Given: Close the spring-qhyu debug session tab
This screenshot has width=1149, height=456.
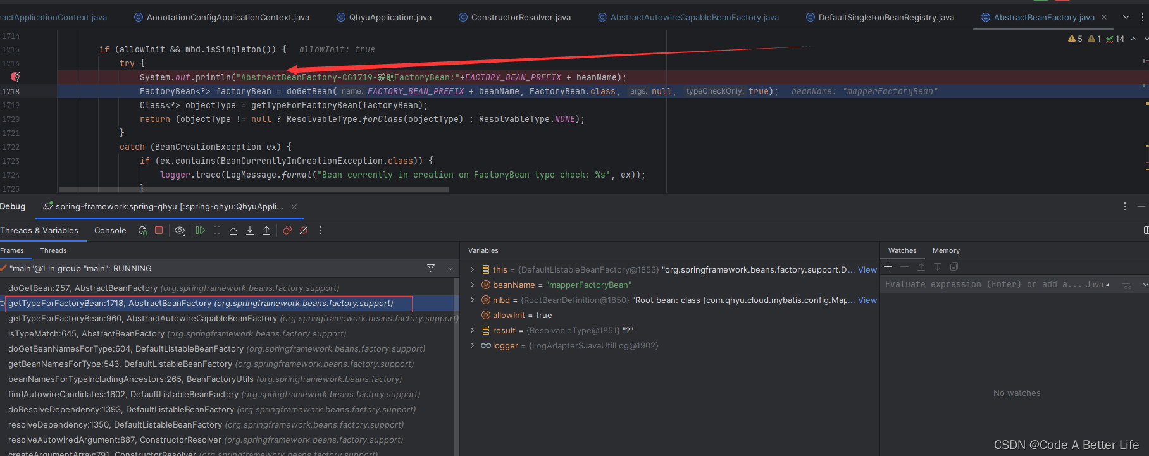Looking at the screenshot, I should pyautogui.click(x=294, y=207).
